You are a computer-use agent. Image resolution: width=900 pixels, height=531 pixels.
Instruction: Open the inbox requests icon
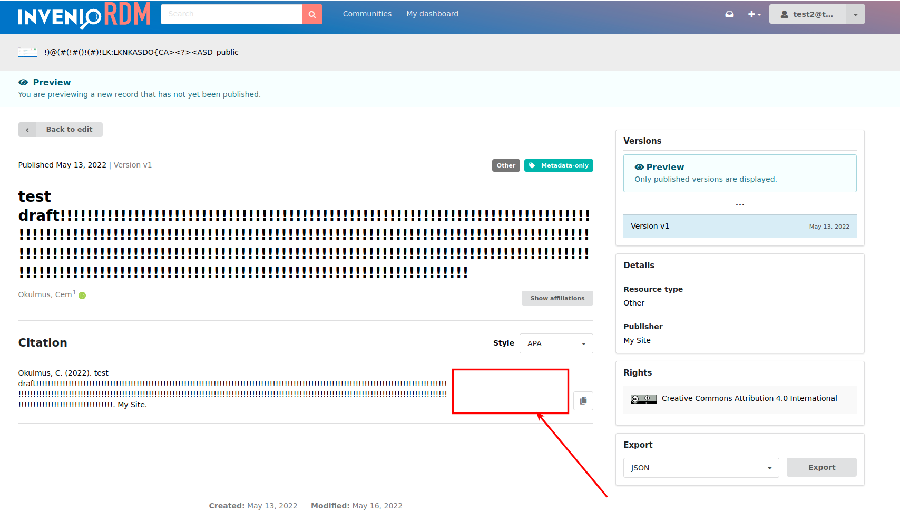729,14
